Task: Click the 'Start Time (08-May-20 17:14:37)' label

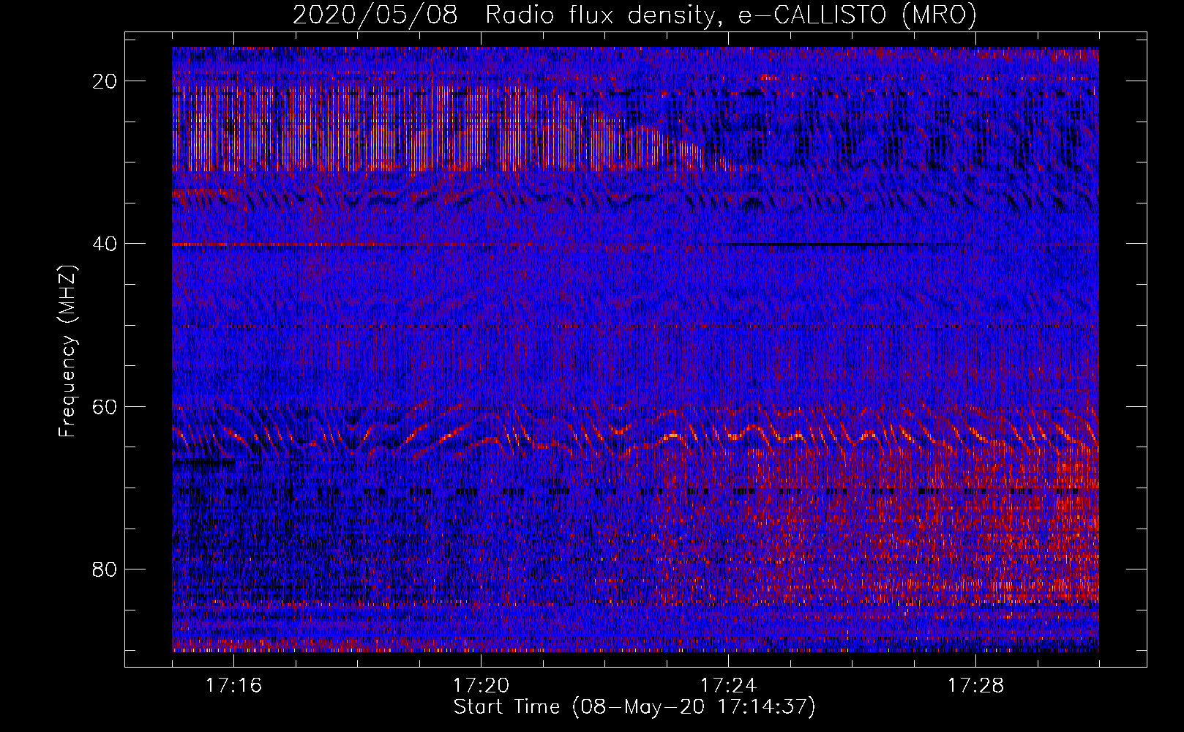Action: (x=634, y=707)
